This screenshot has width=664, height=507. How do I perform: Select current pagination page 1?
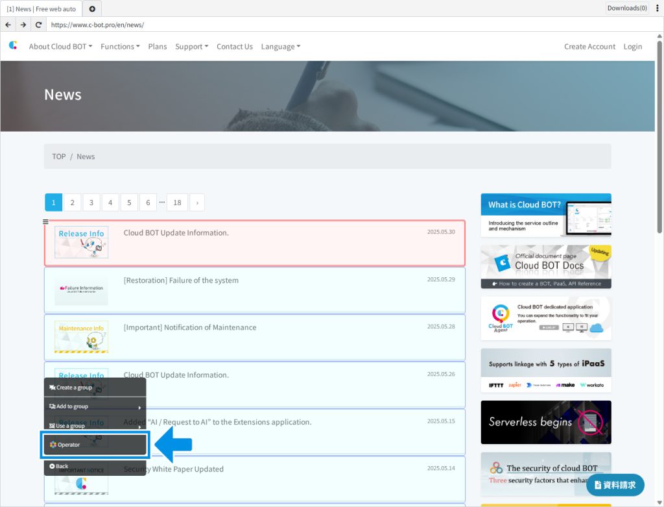point(53,203)
